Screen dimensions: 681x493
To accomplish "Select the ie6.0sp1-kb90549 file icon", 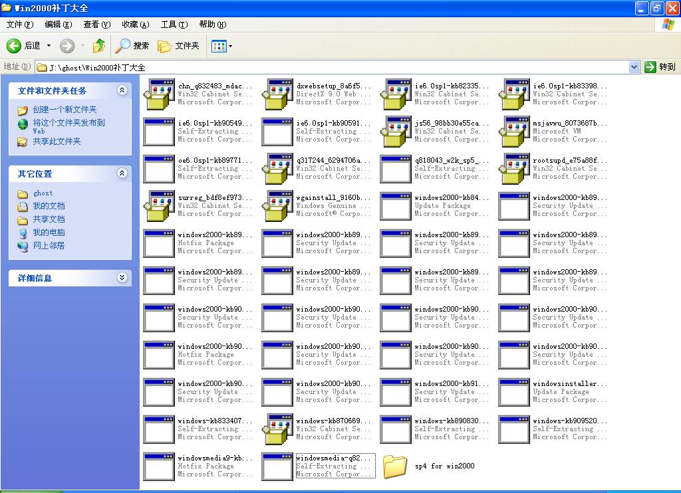I will (x=159, y=131).
